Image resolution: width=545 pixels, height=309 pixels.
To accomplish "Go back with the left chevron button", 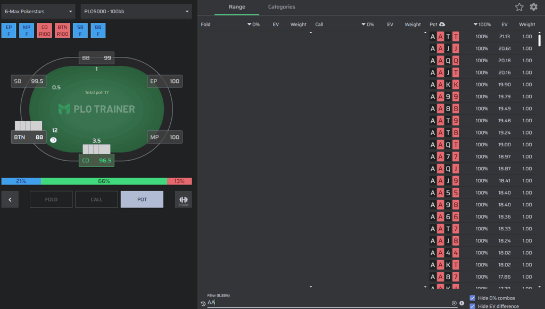I will (x=10, y=199).
